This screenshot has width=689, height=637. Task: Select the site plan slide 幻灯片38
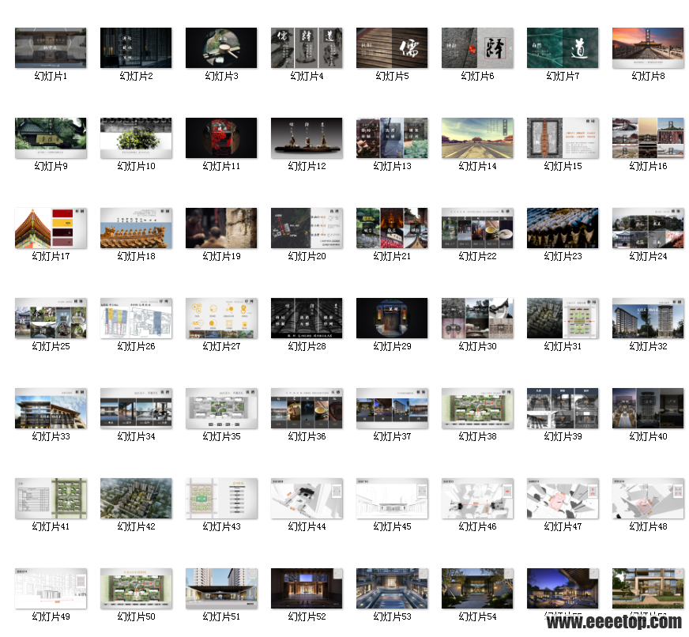tap(477, 409)
